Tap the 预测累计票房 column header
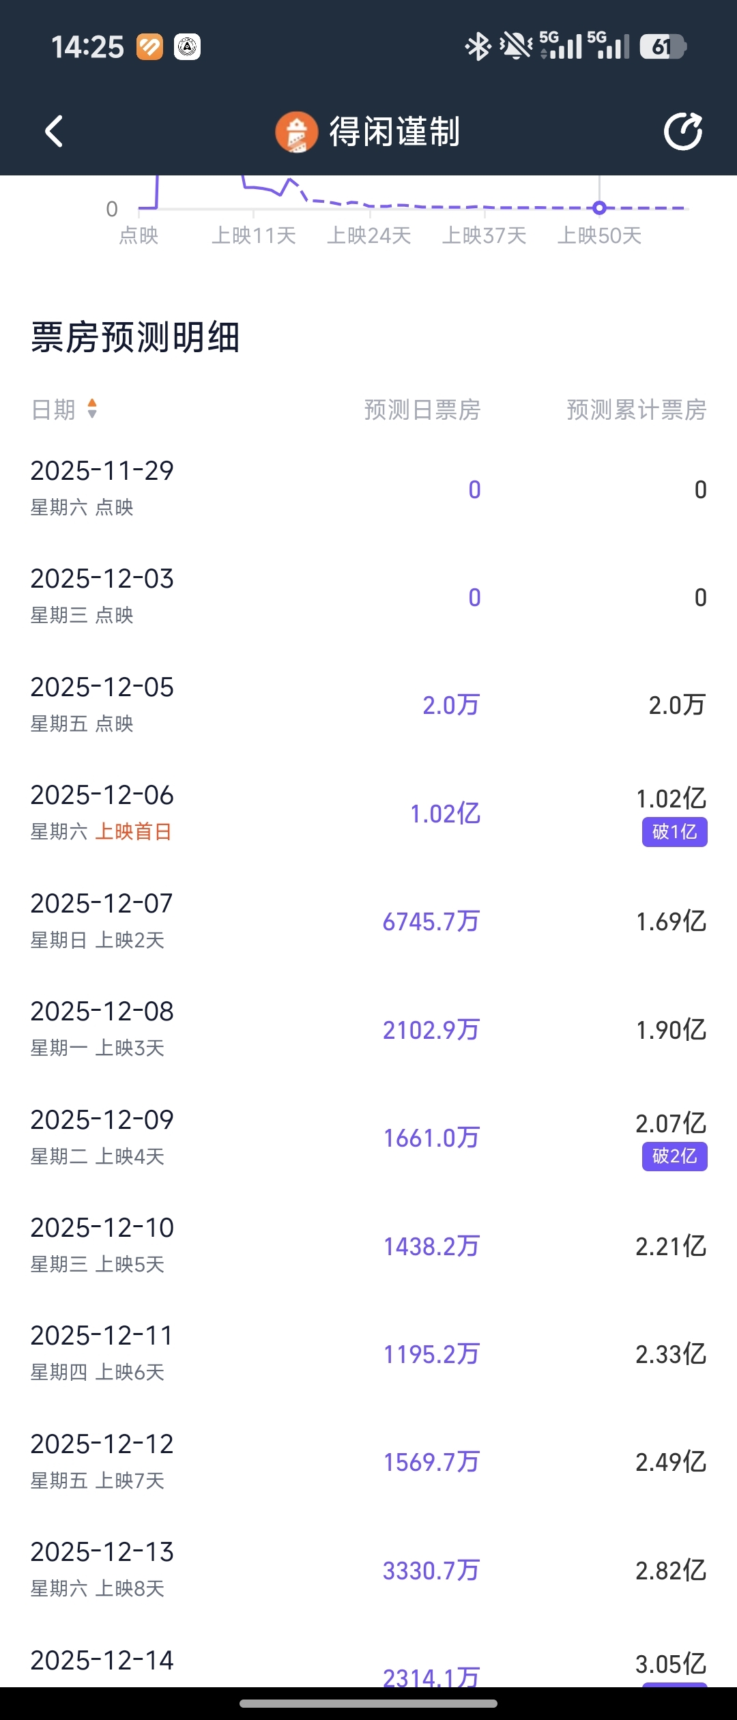Viewport: 737px width, 1720px height. click(x=636, y=410)
